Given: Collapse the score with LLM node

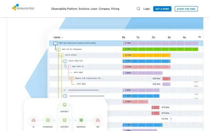Looking at the screenshot, I should [65, 61].
